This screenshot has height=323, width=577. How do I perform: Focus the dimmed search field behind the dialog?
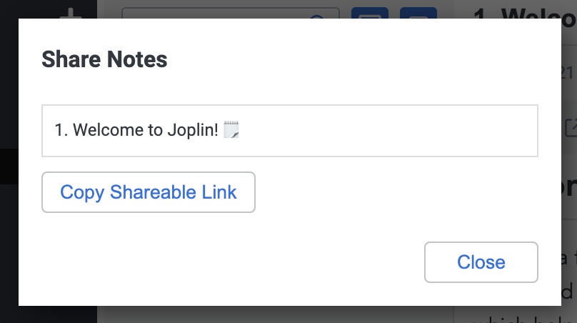pyautogui.click(x=231, y=14)
